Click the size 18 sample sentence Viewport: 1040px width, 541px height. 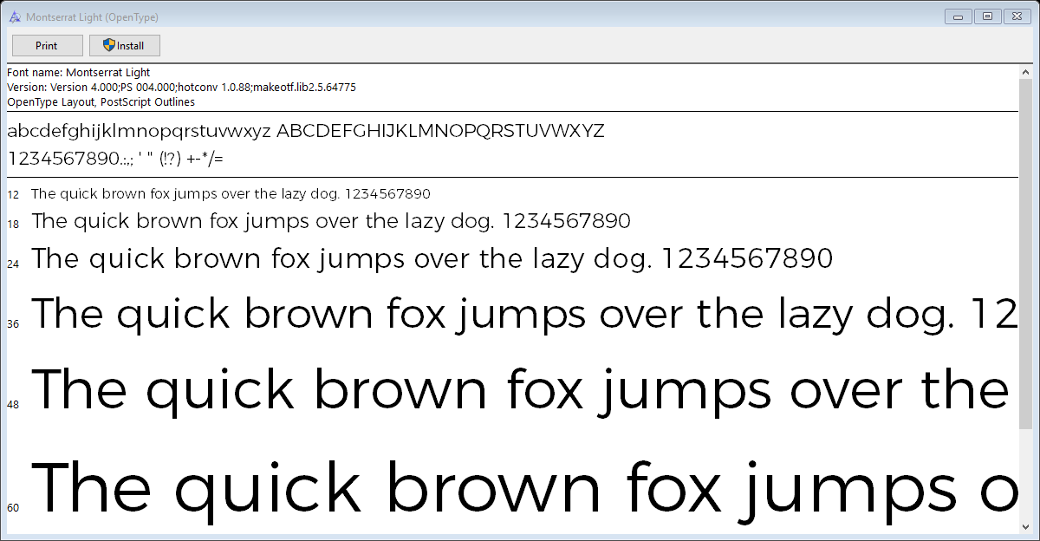pos(331,222)
